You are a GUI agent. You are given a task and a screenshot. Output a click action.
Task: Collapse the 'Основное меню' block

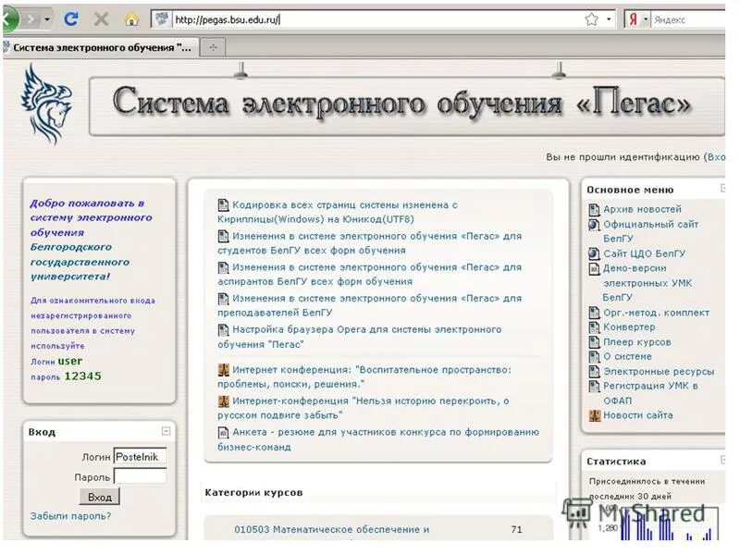click(x=721, y=187)
